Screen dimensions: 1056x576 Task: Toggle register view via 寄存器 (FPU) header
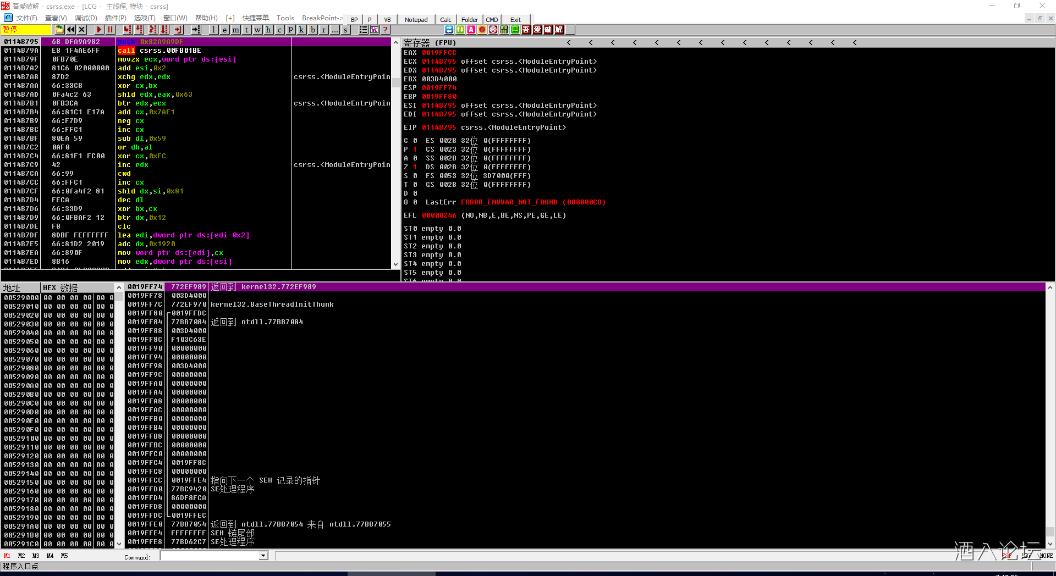pyautogui.click(x=430, y=42)
